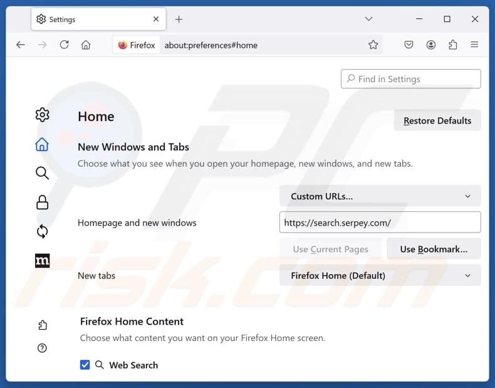
Task: Click the Use Bookmark button
Action: tap(434, 249)
